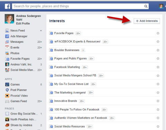The image size is (166, 130).
Task: Open gear for Social Media Mangers School FB
Action: (158, 76)
